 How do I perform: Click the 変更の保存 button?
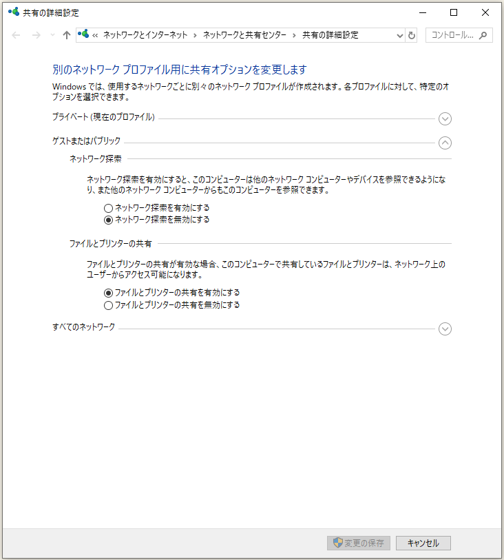(358, 543)
